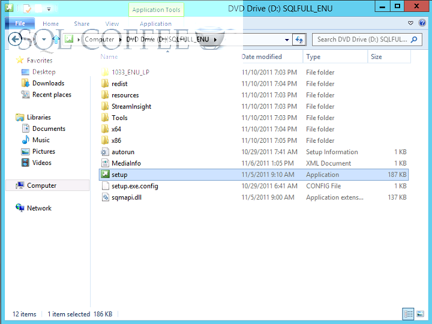432x324 pixels.
Task: Click the Network globe icon
Action: 20,208
